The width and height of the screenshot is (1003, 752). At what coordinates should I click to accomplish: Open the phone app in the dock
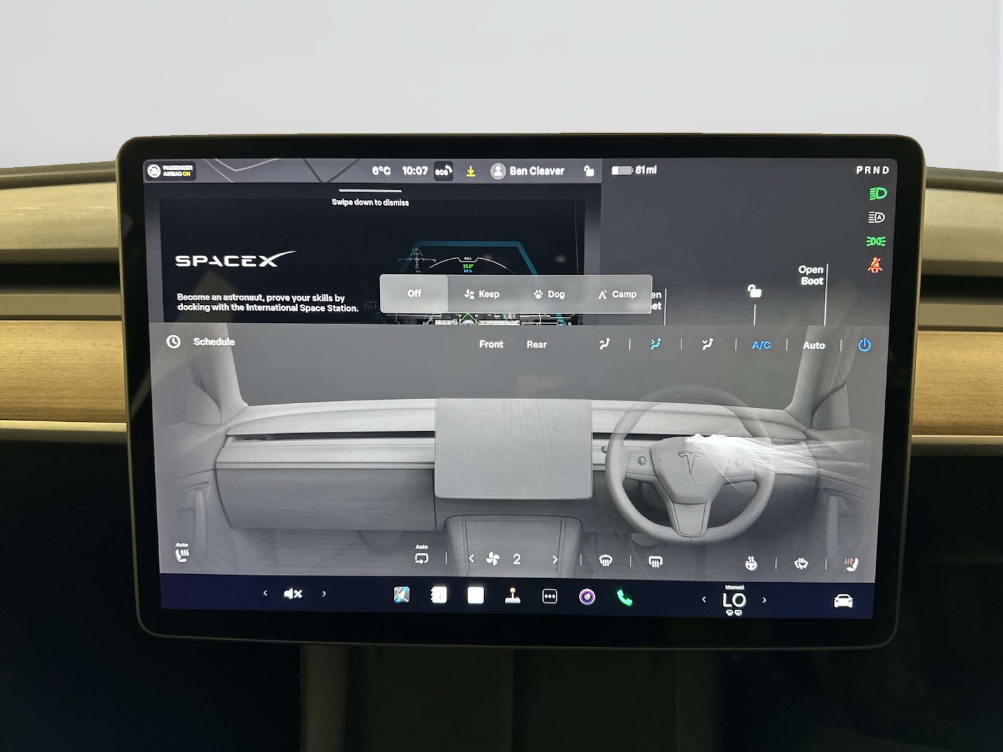625,598
